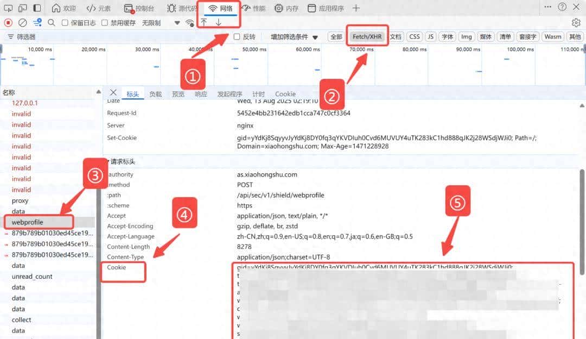The height and width of the screenshot is (339, 586).
Task: Select the Img filter button
Action: [x=467, y=36]
